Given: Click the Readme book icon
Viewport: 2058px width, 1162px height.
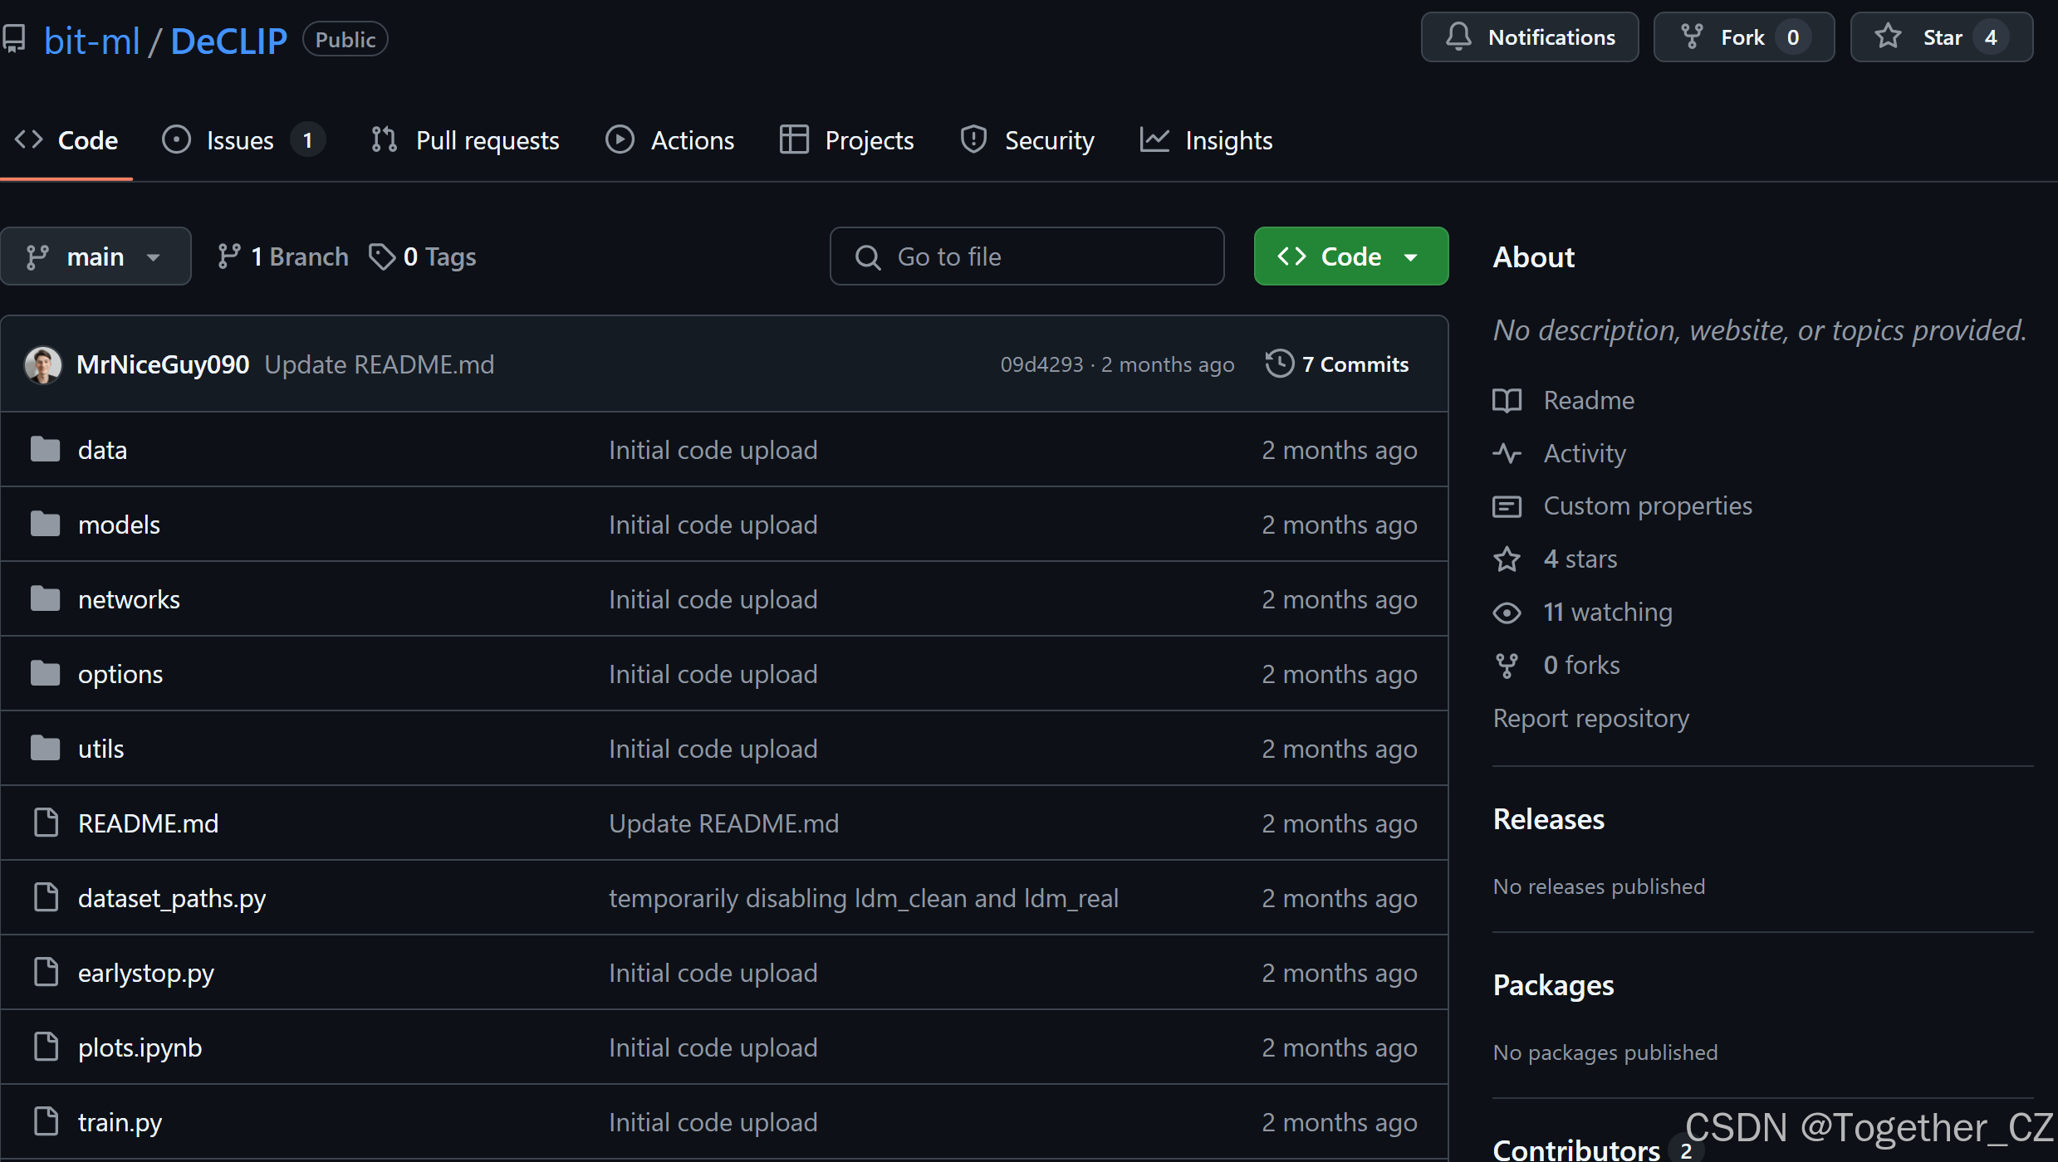Looking at the screenshot, I should pyautogui.click(x=1507, y=400).
